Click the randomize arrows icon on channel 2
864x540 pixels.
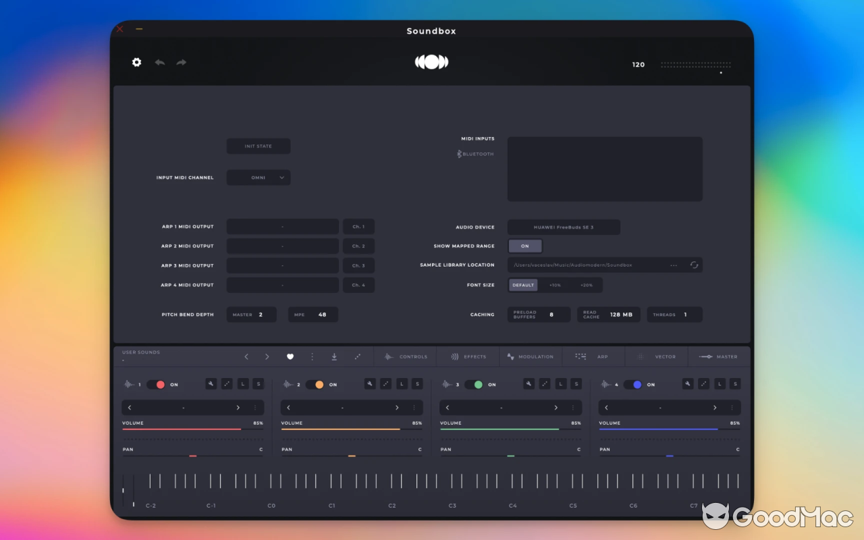click(x=385, y=383)
